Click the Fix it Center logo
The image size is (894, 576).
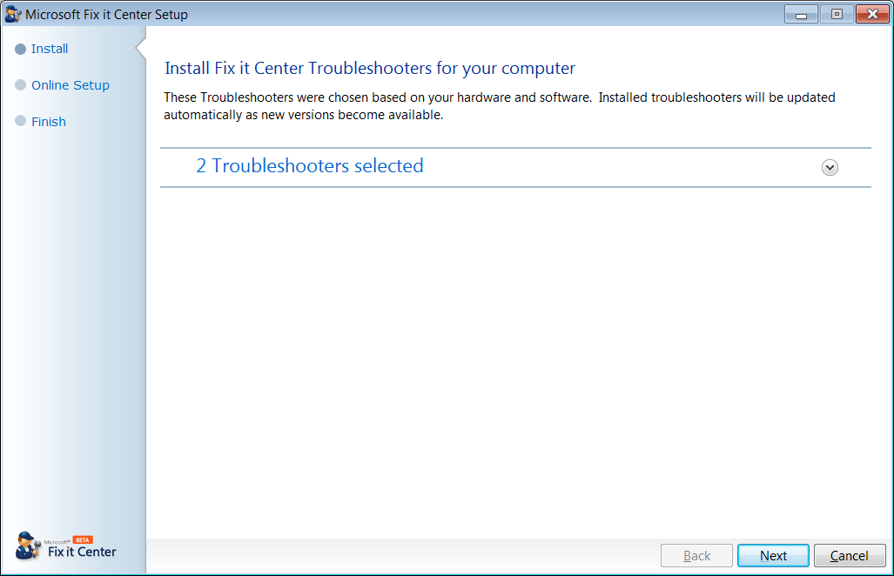pos(65,547)
